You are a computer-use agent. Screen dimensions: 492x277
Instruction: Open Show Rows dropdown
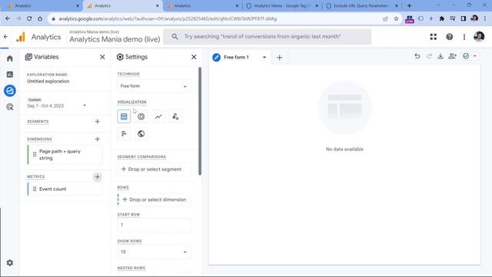154,252
